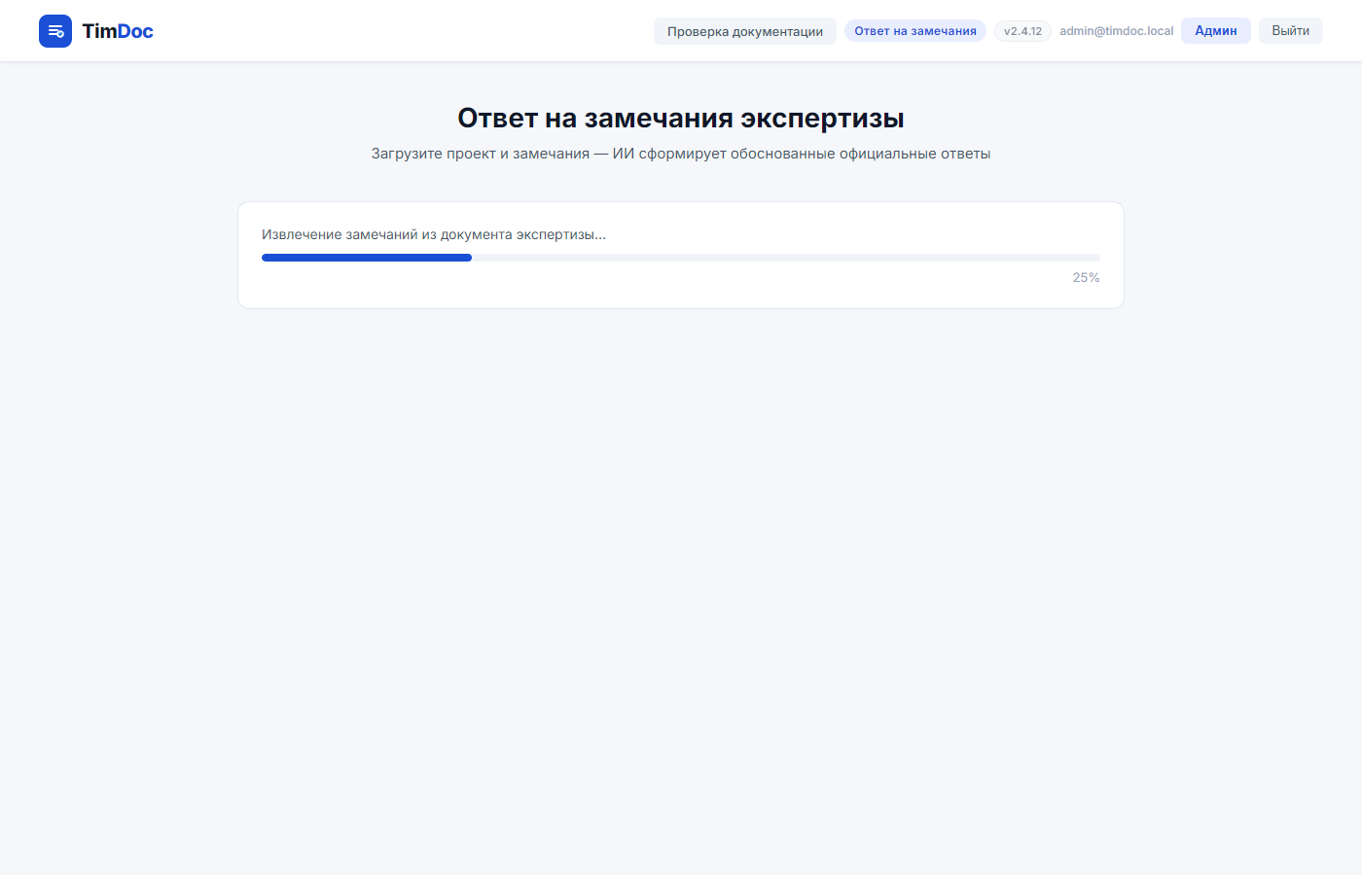The image size is (1362, 875).
Task: Click the admin@timdoc.local account label
Action: tap(1116, 30)
